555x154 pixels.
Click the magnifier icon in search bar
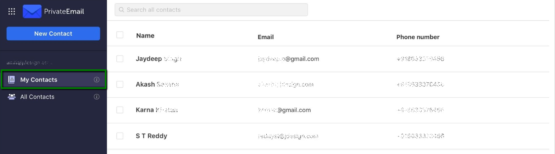click(x=121, y=10)
